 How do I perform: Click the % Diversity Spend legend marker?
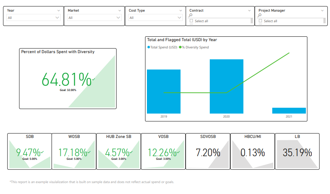(180, 47)
